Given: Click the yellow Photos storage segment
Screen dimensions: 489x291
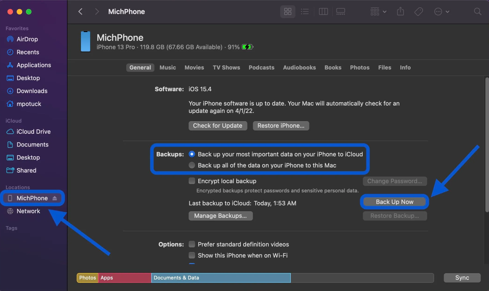Looking at the screenshot, I should pos(87,277).
